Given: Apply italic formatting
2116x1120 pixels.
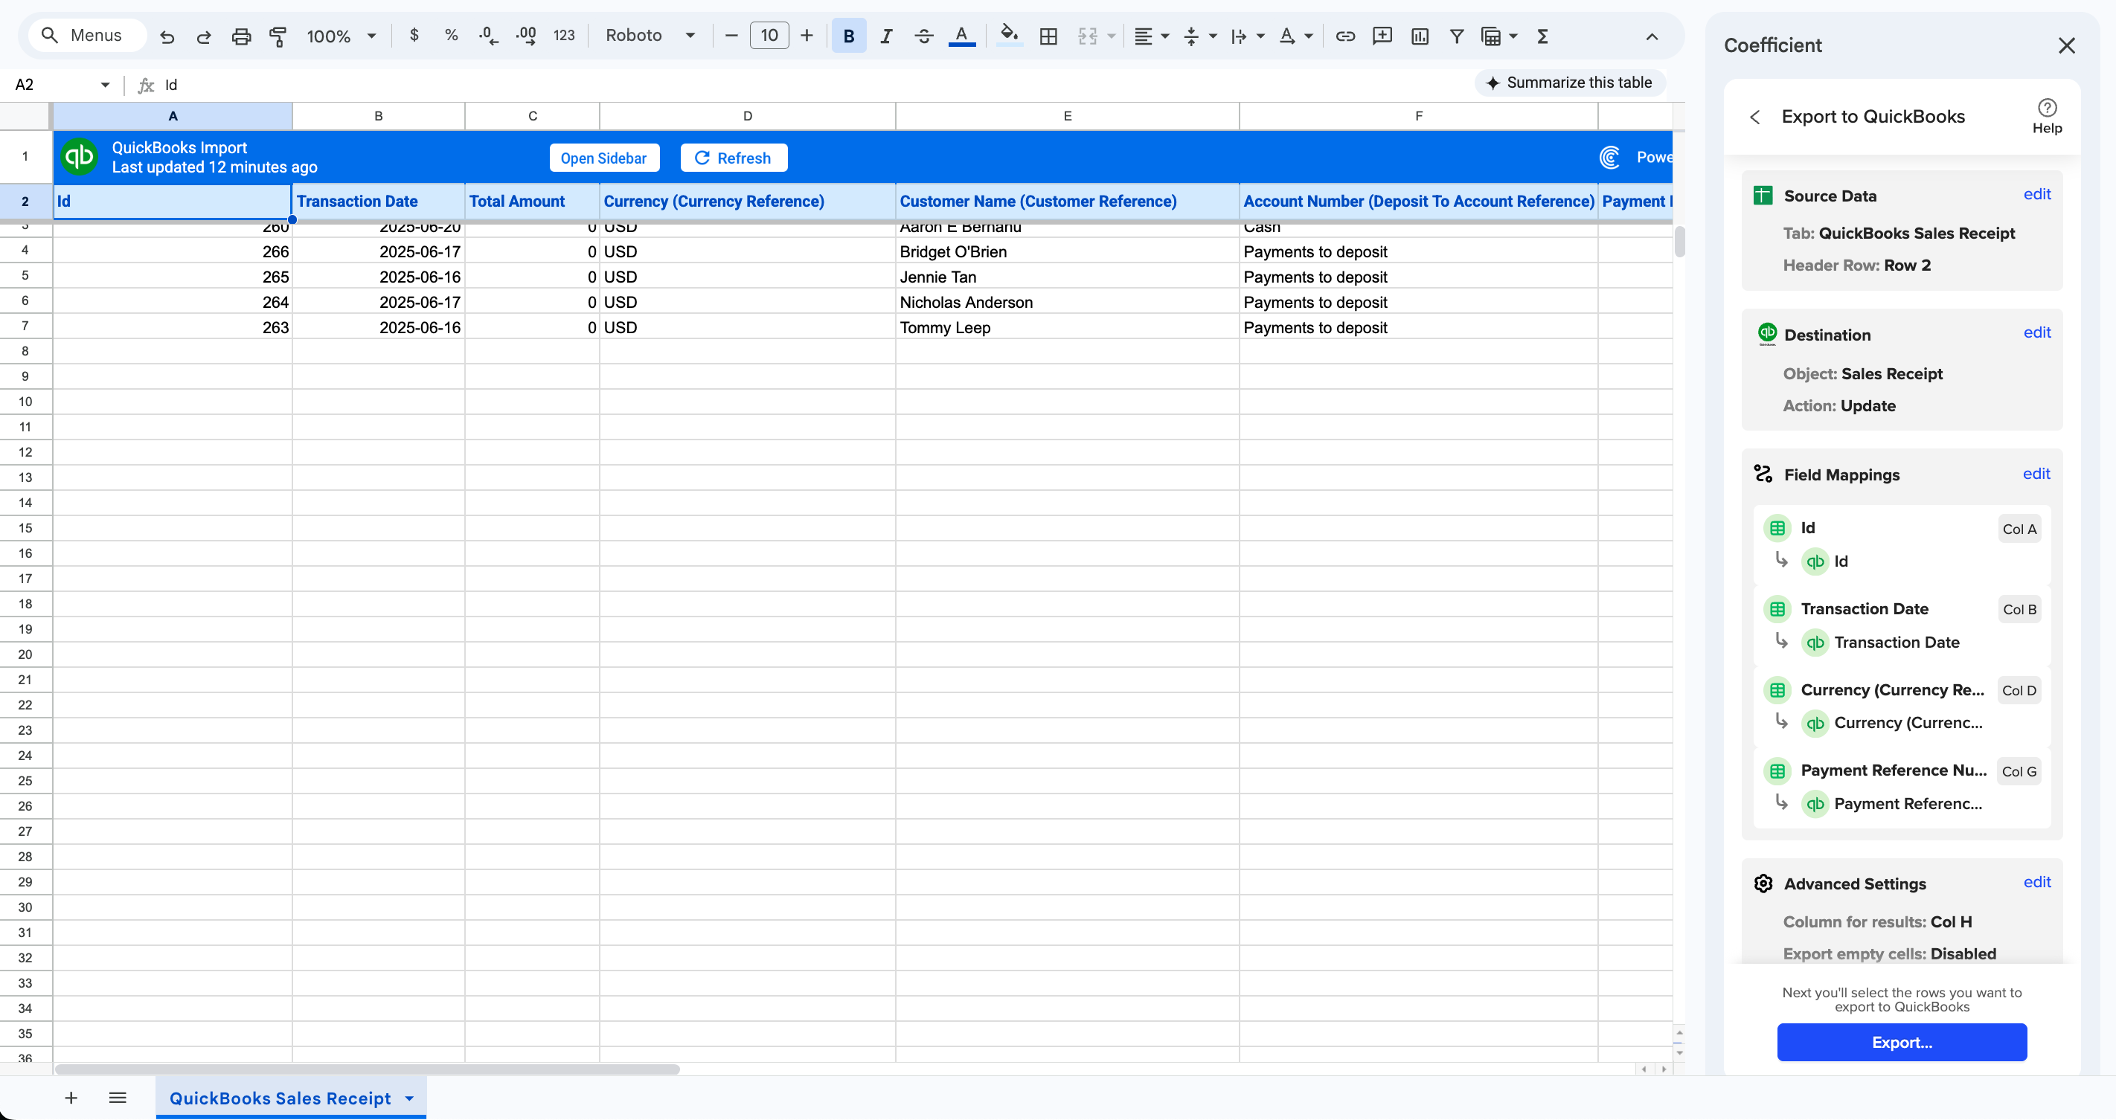Looking at the screenshot, I should pos(886,35).
